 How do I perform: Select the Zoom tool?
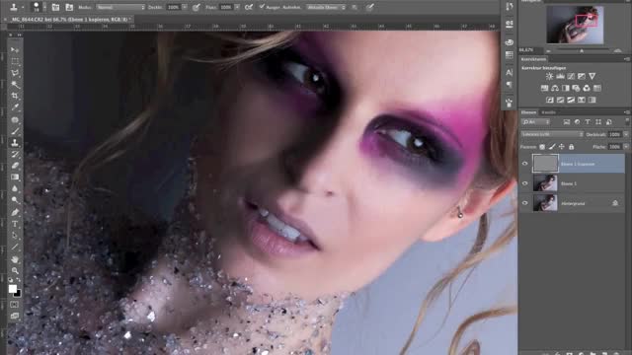coord(15,271)
